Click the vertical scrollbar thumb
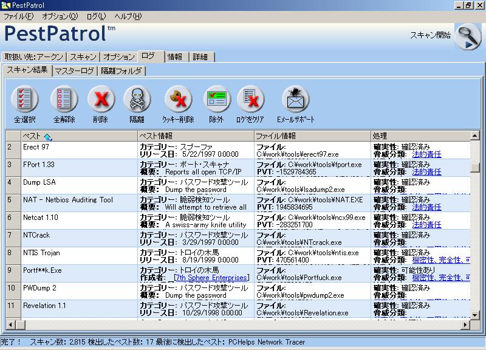486x350 pixels. (x=475, y=168)
